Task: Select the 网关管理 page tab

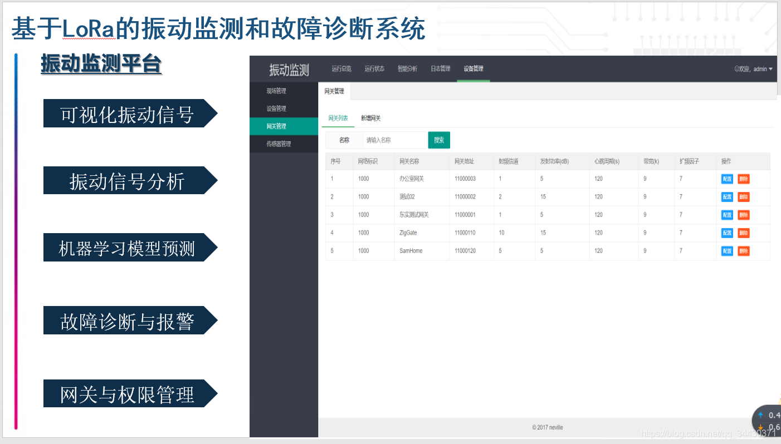Action: tap(334, 91)
